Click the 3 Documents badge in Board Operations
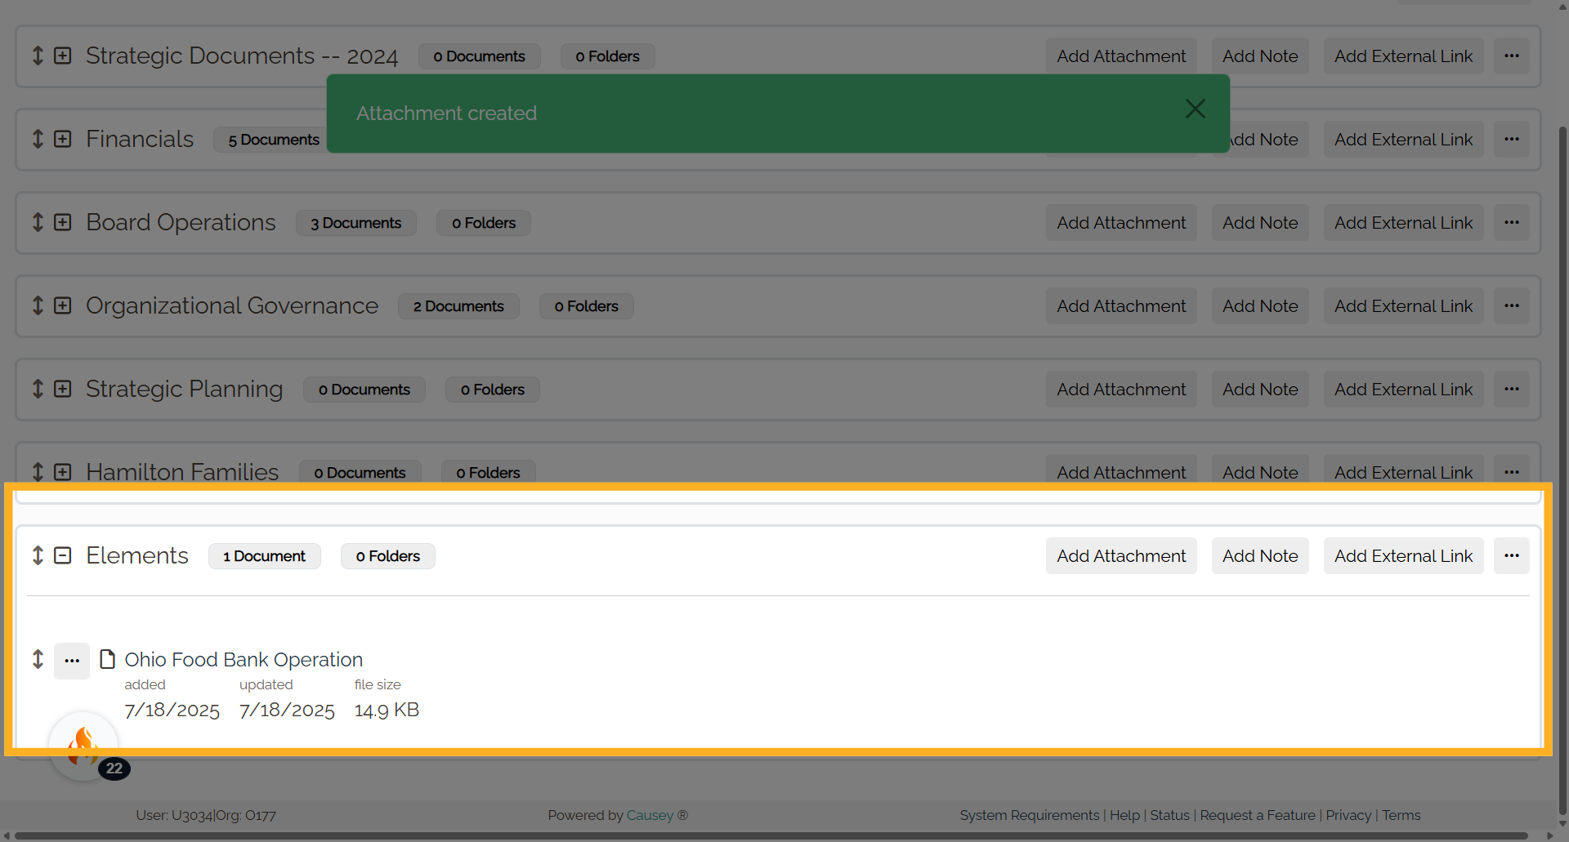The width and height of the screenshot is (1569, 842). coord(355,223)
